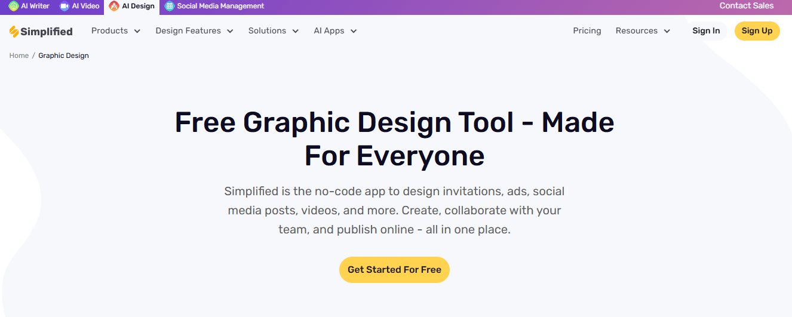Click the 'Free Graphic Design Tool' headline
The image size is (792, 317).
[x=394, y=139]
